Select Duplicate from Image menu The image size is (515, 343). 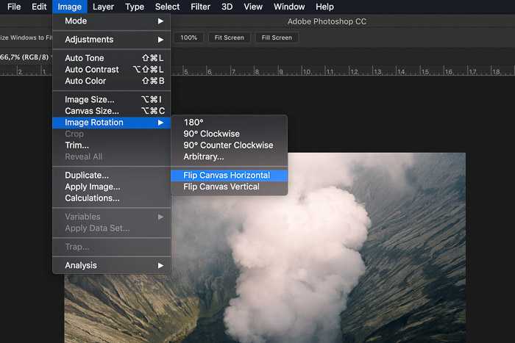pyautogui.click(x=87, y=176)
